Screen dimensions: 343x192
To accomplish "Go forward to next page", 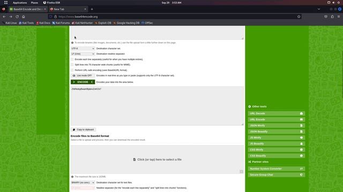I will pyautogui.click(x=11, y=17).
